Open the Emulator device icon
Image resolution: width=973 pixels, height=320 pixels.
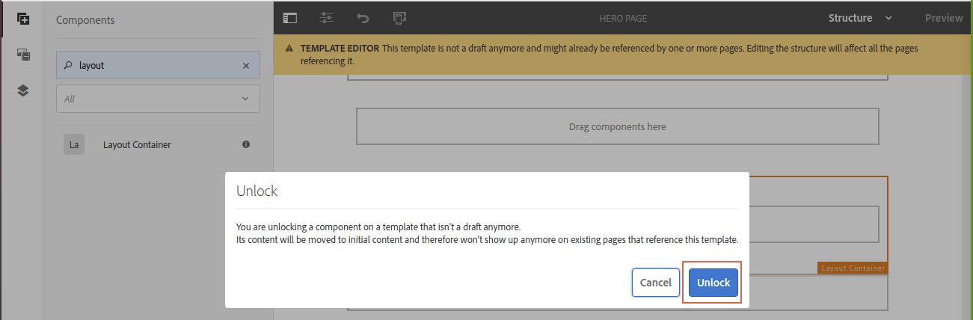click(399, 18)
